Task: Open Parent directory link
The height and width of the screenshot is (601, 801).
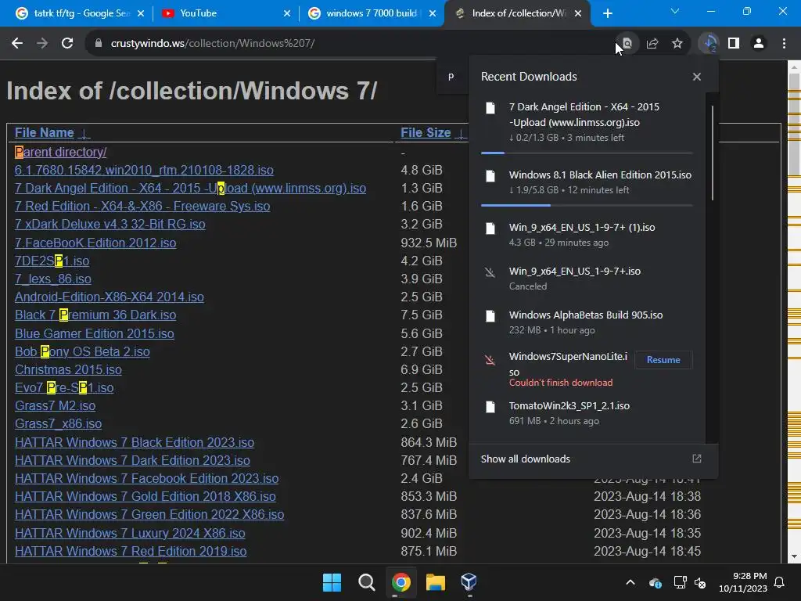Action: coord(61,153)
